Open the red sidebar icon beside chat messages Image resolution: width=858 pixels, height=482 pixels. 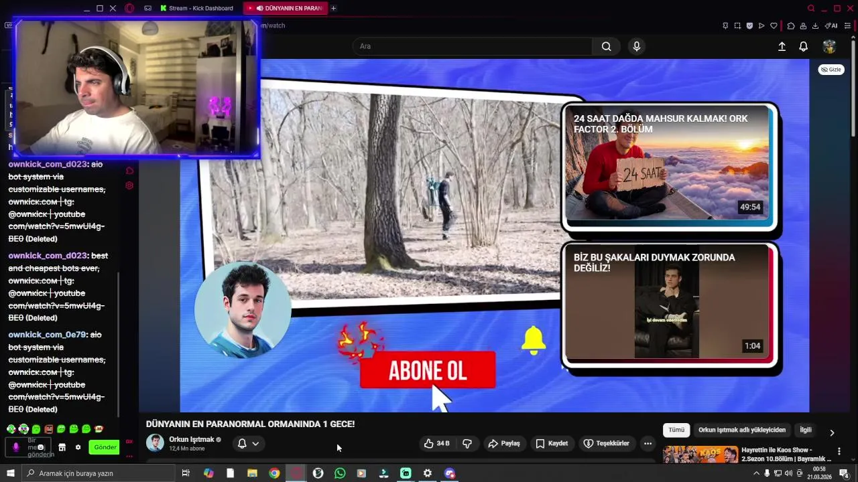(129, 185)
